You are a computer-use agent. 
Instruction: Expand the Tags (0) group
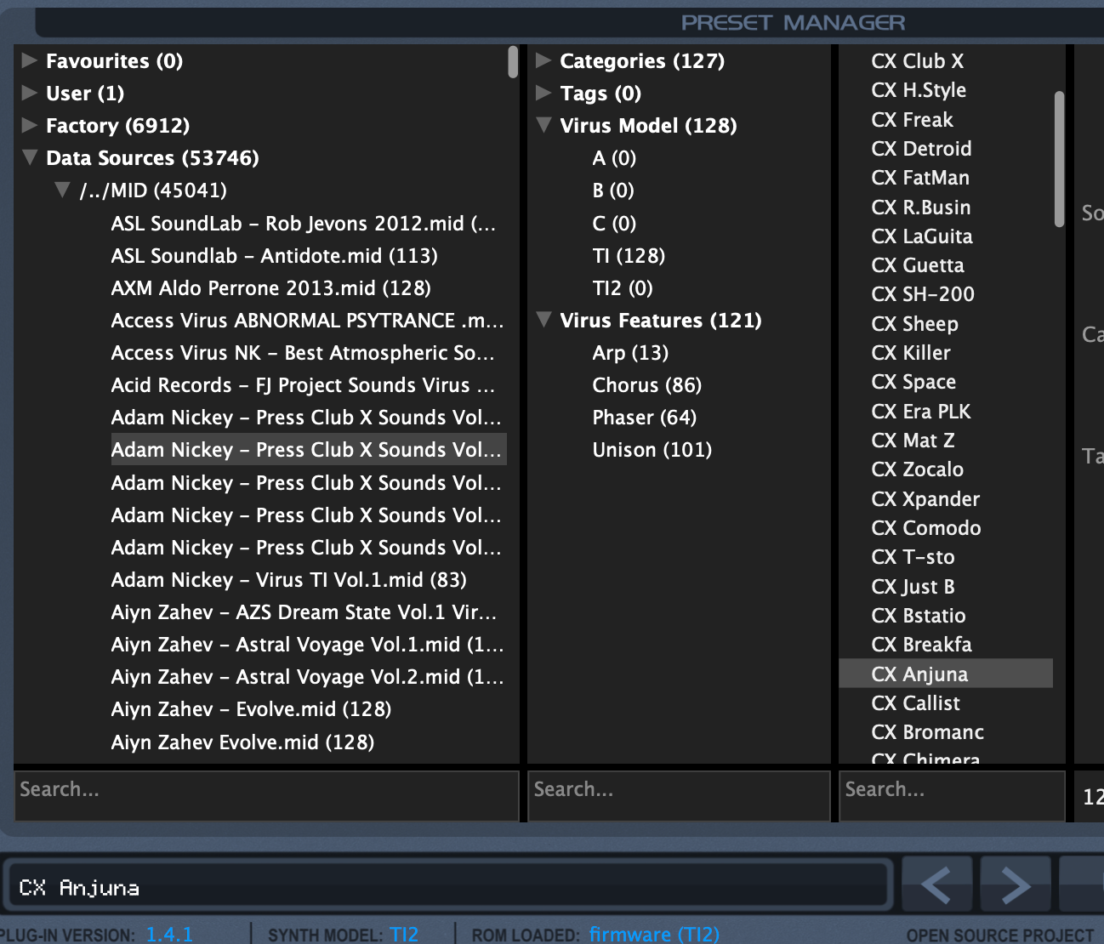point(543,93)
